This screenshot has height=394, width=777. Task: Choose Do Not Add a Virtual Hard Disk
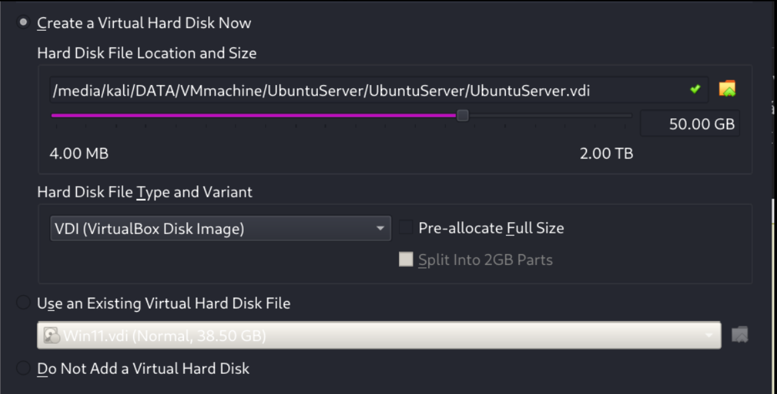point(23,368)
